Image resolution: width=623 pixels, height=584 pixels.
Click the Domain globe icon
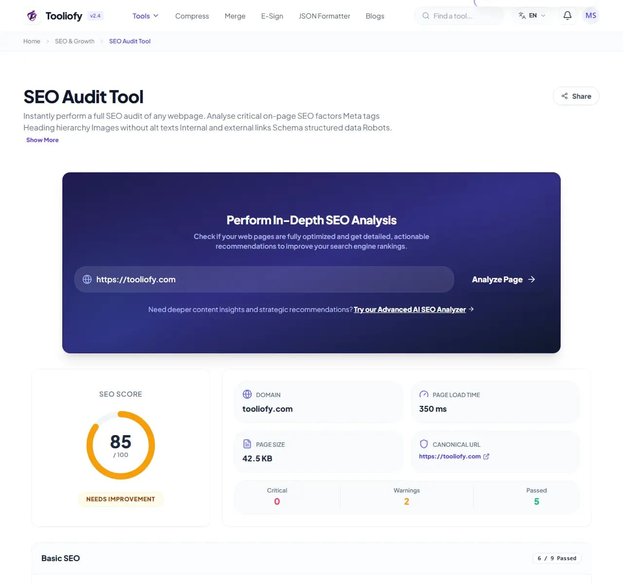247,394
